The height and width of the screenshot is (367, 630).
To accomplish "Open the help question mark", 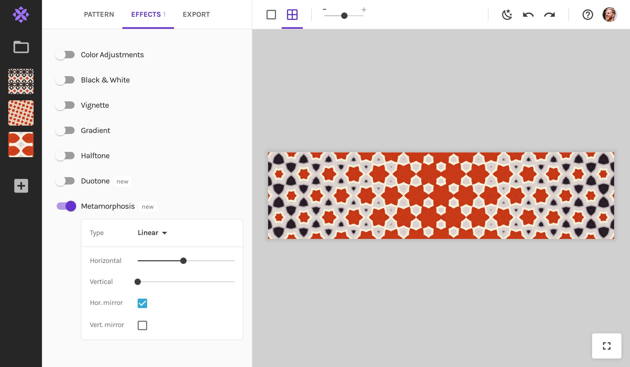I will (587, 14).
